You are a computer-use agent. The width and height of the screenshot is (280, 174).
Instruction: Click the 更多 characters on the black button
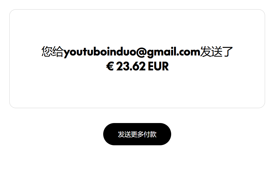pyautogui.click(x=137, y=134)
